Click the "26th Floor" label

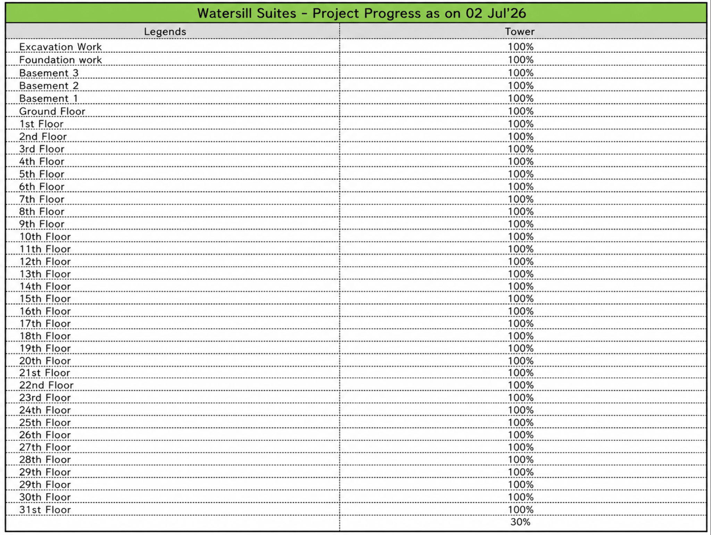click(45, 435)
